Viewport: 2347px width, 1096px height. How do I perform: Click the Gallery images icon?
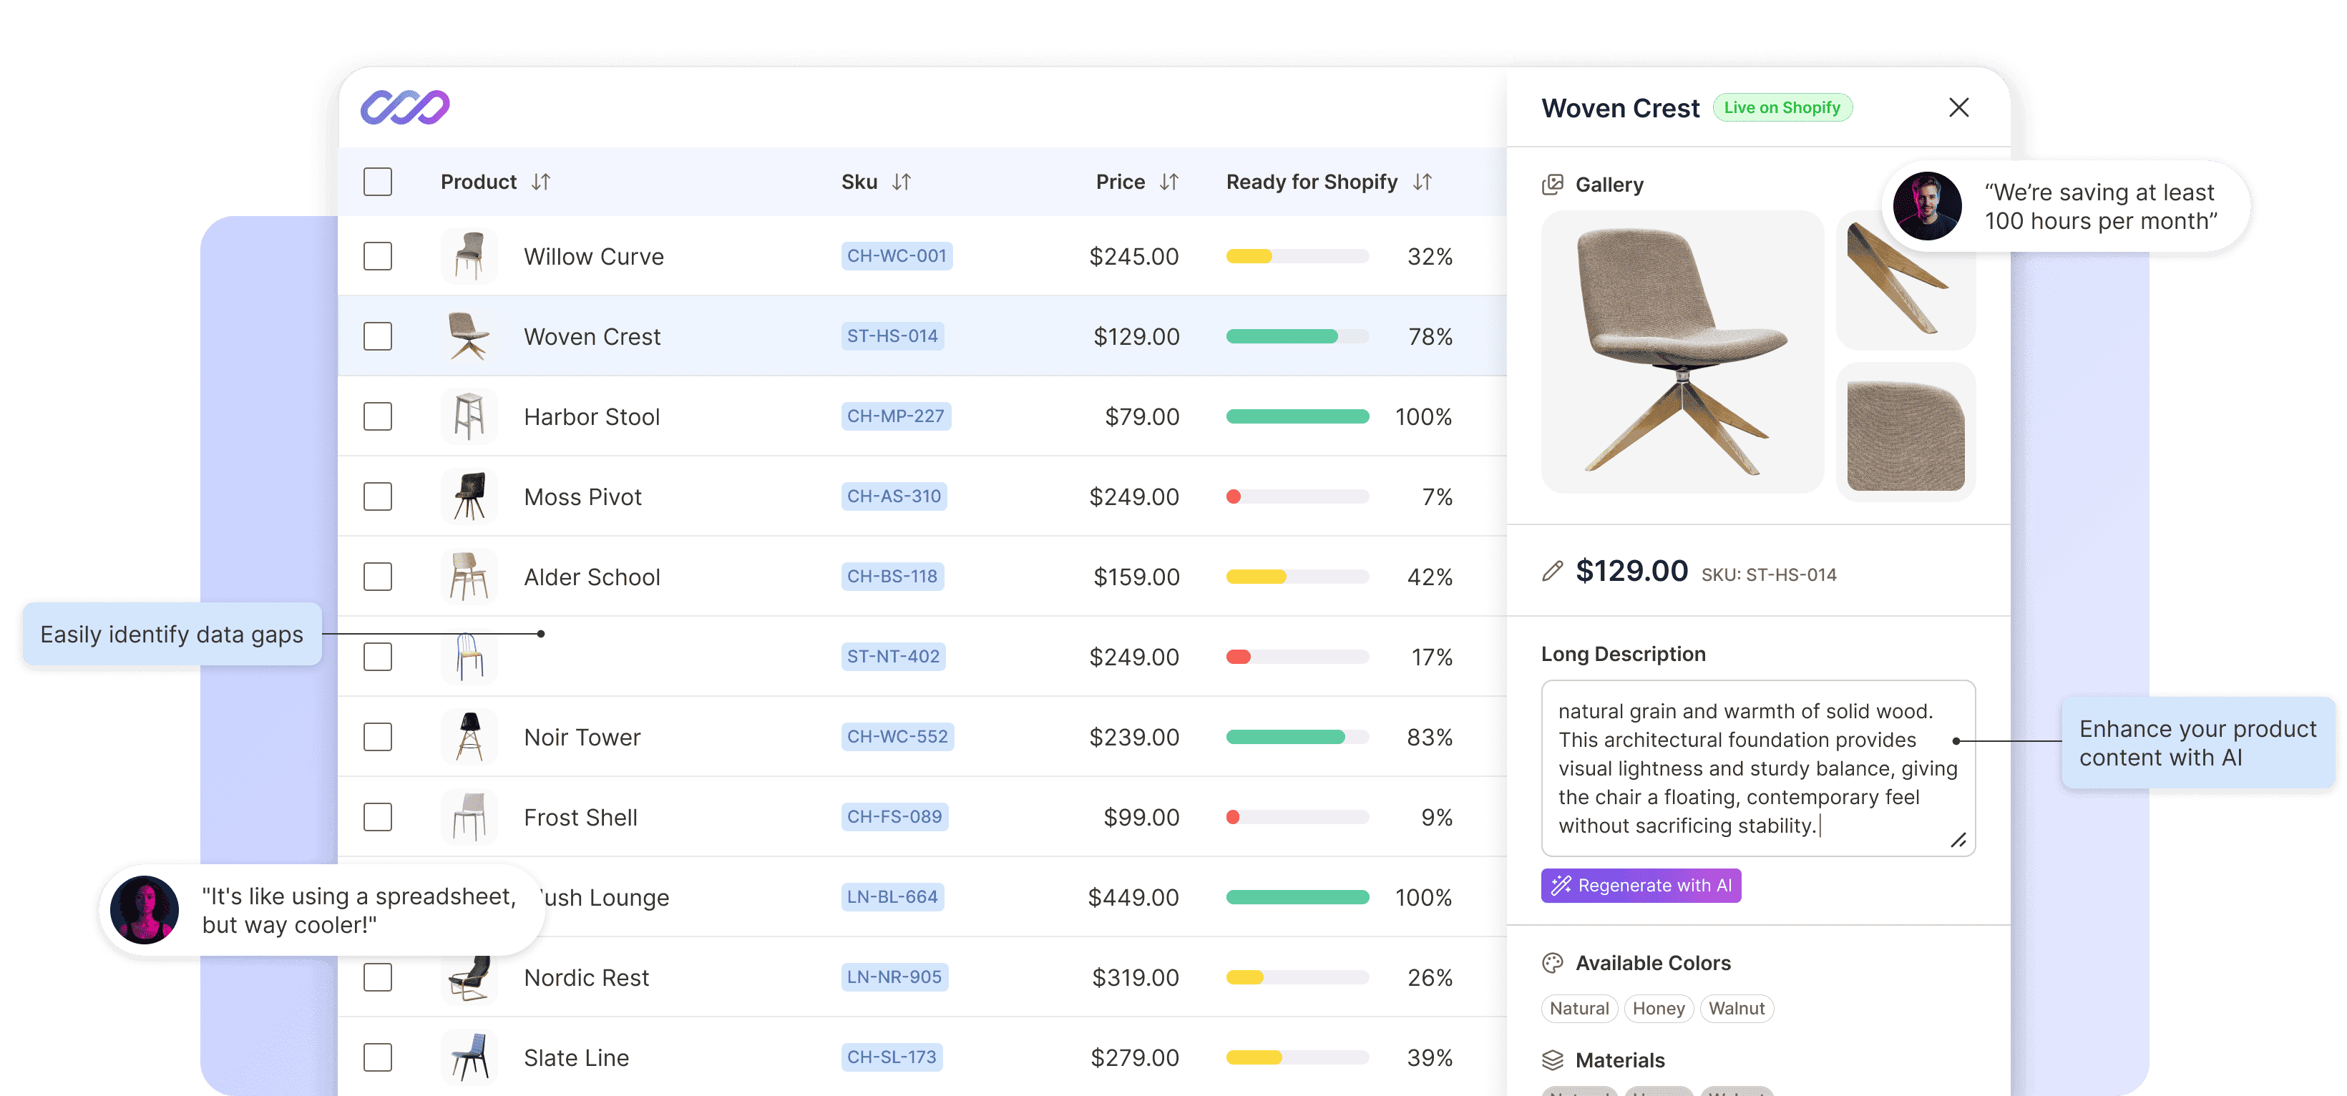1551,185
